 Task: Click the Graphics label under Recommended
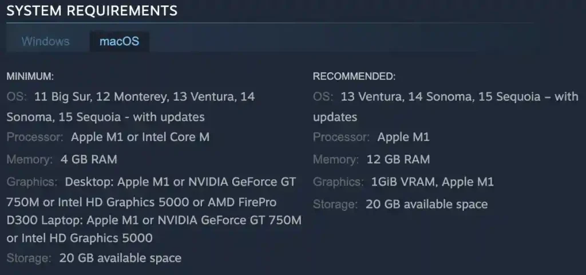click(x=338, y=182)
